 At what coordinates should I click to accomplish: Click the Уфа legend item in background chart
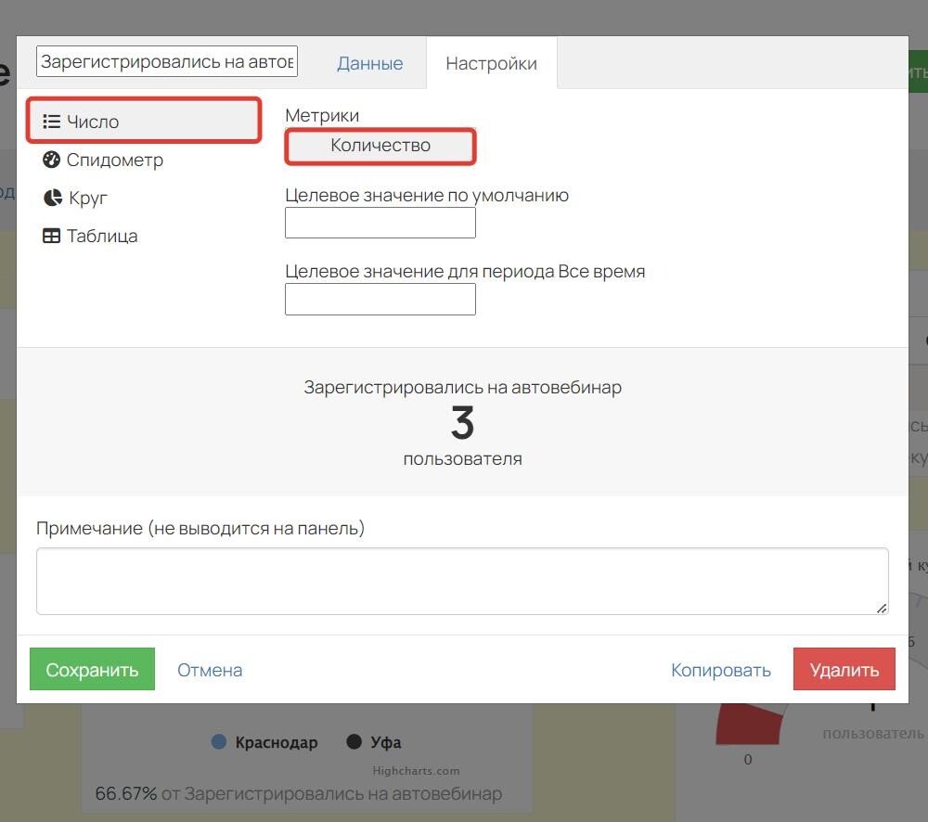(374, 742)
